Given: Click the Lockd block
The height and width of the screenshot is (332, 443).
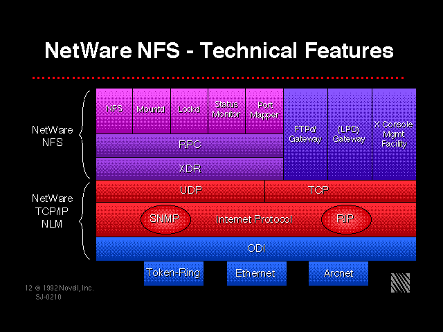Looking at the screenshot, I should [x=189, y=111].
